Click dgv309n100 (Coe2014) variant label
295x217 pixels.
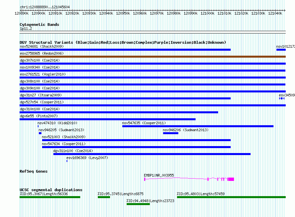coord(40,88)
